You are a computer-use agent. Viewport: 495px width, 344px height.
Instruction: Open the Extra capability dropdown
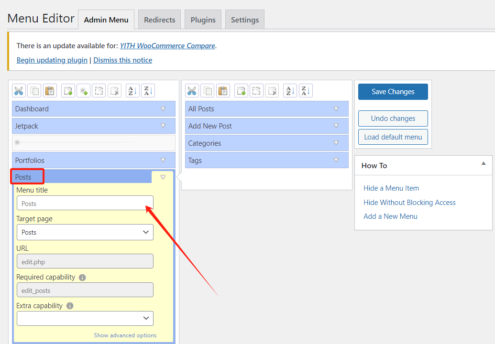pos(85,318)
